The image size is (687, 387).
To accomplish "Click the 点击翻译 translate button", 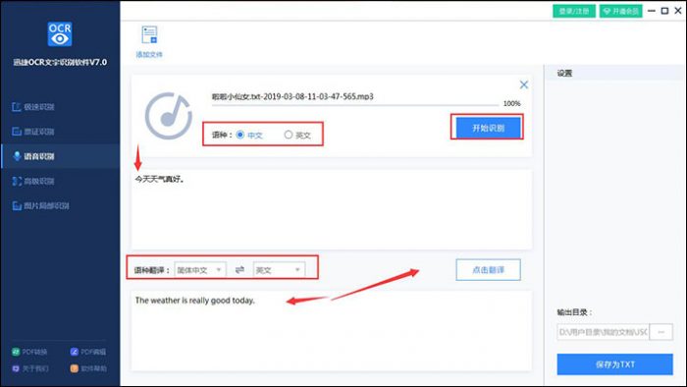I will click(488, 270).
